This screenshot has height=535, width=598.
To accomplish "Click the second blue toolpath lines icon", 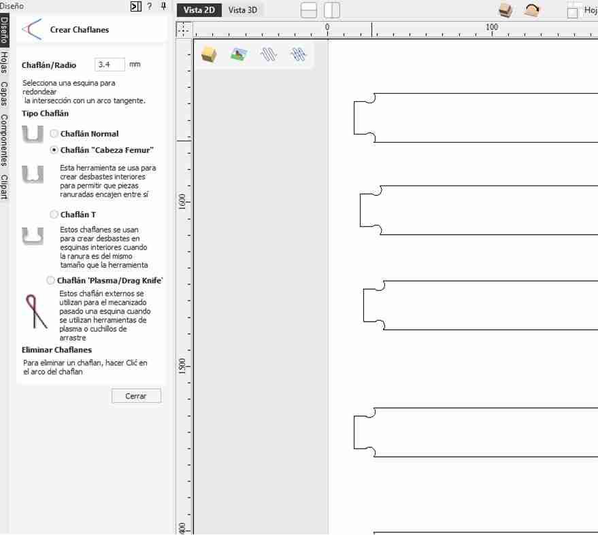I will coord(298,54).
